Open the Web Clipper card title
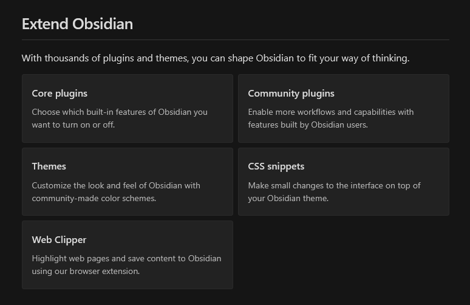This screenshot has height=305, width=470. pyautogui.click(x=59, y=240)
